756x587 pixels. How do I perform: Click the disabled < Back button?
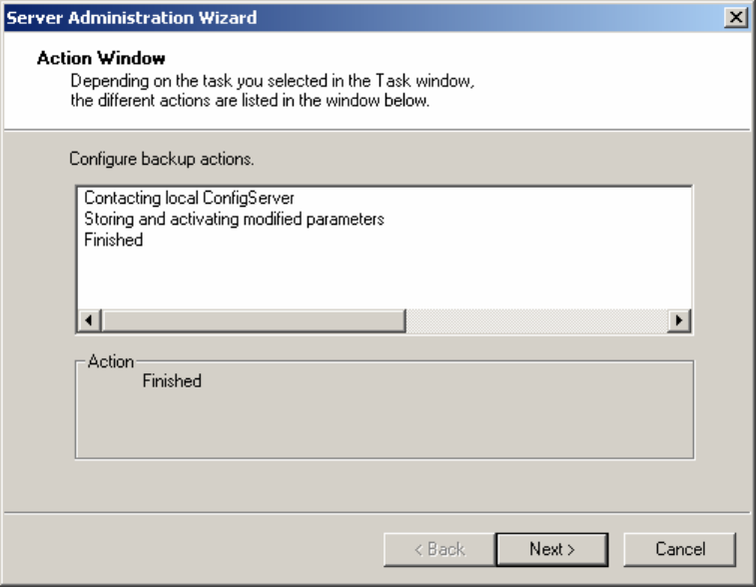coord(439,548)
